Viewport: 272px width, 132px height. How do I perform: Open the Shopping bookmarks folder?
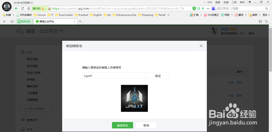(146, 15)
